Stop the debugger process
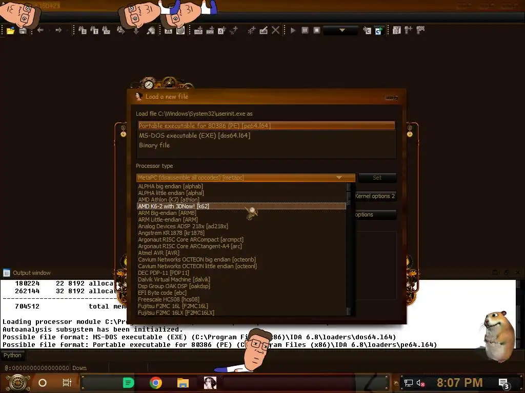 click(317, 30)
